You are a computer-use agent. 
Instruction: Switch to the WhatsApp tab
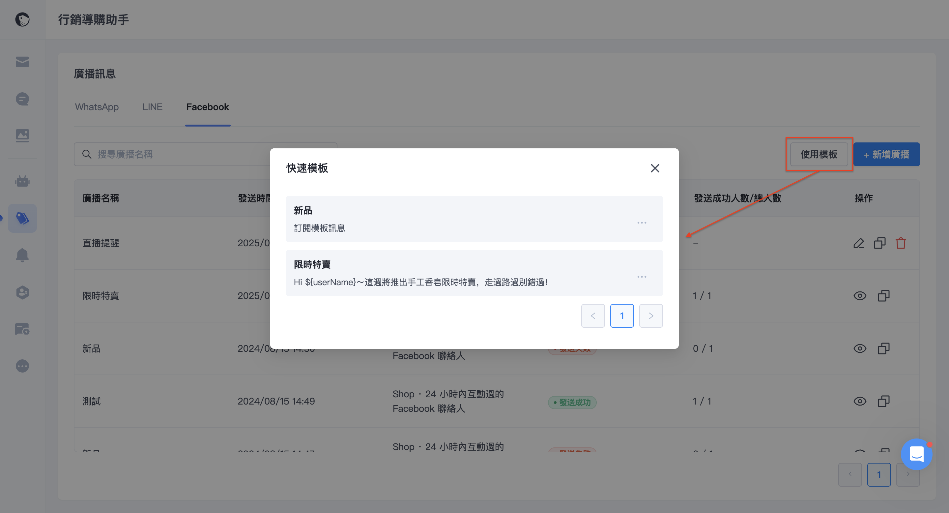point(97,107)
